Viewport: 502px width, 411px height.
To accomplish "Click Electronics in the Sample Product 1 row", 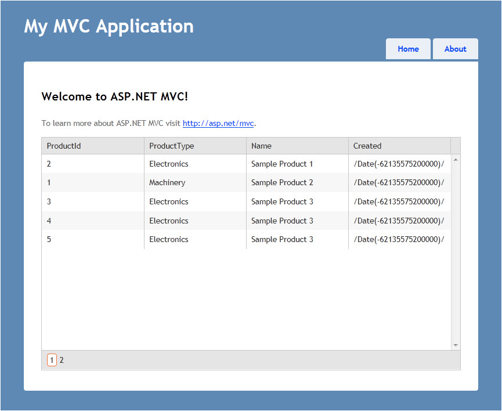I will point(195,164).
